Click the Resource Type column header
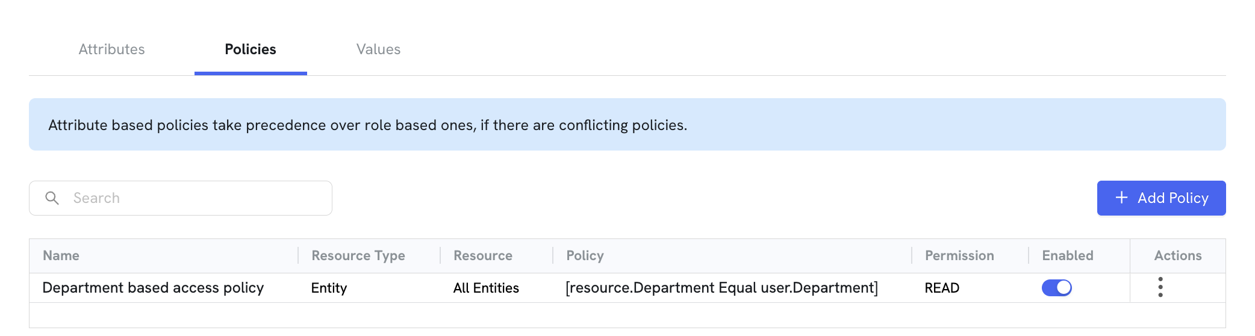1255x336 pixels. coord(358,255)
